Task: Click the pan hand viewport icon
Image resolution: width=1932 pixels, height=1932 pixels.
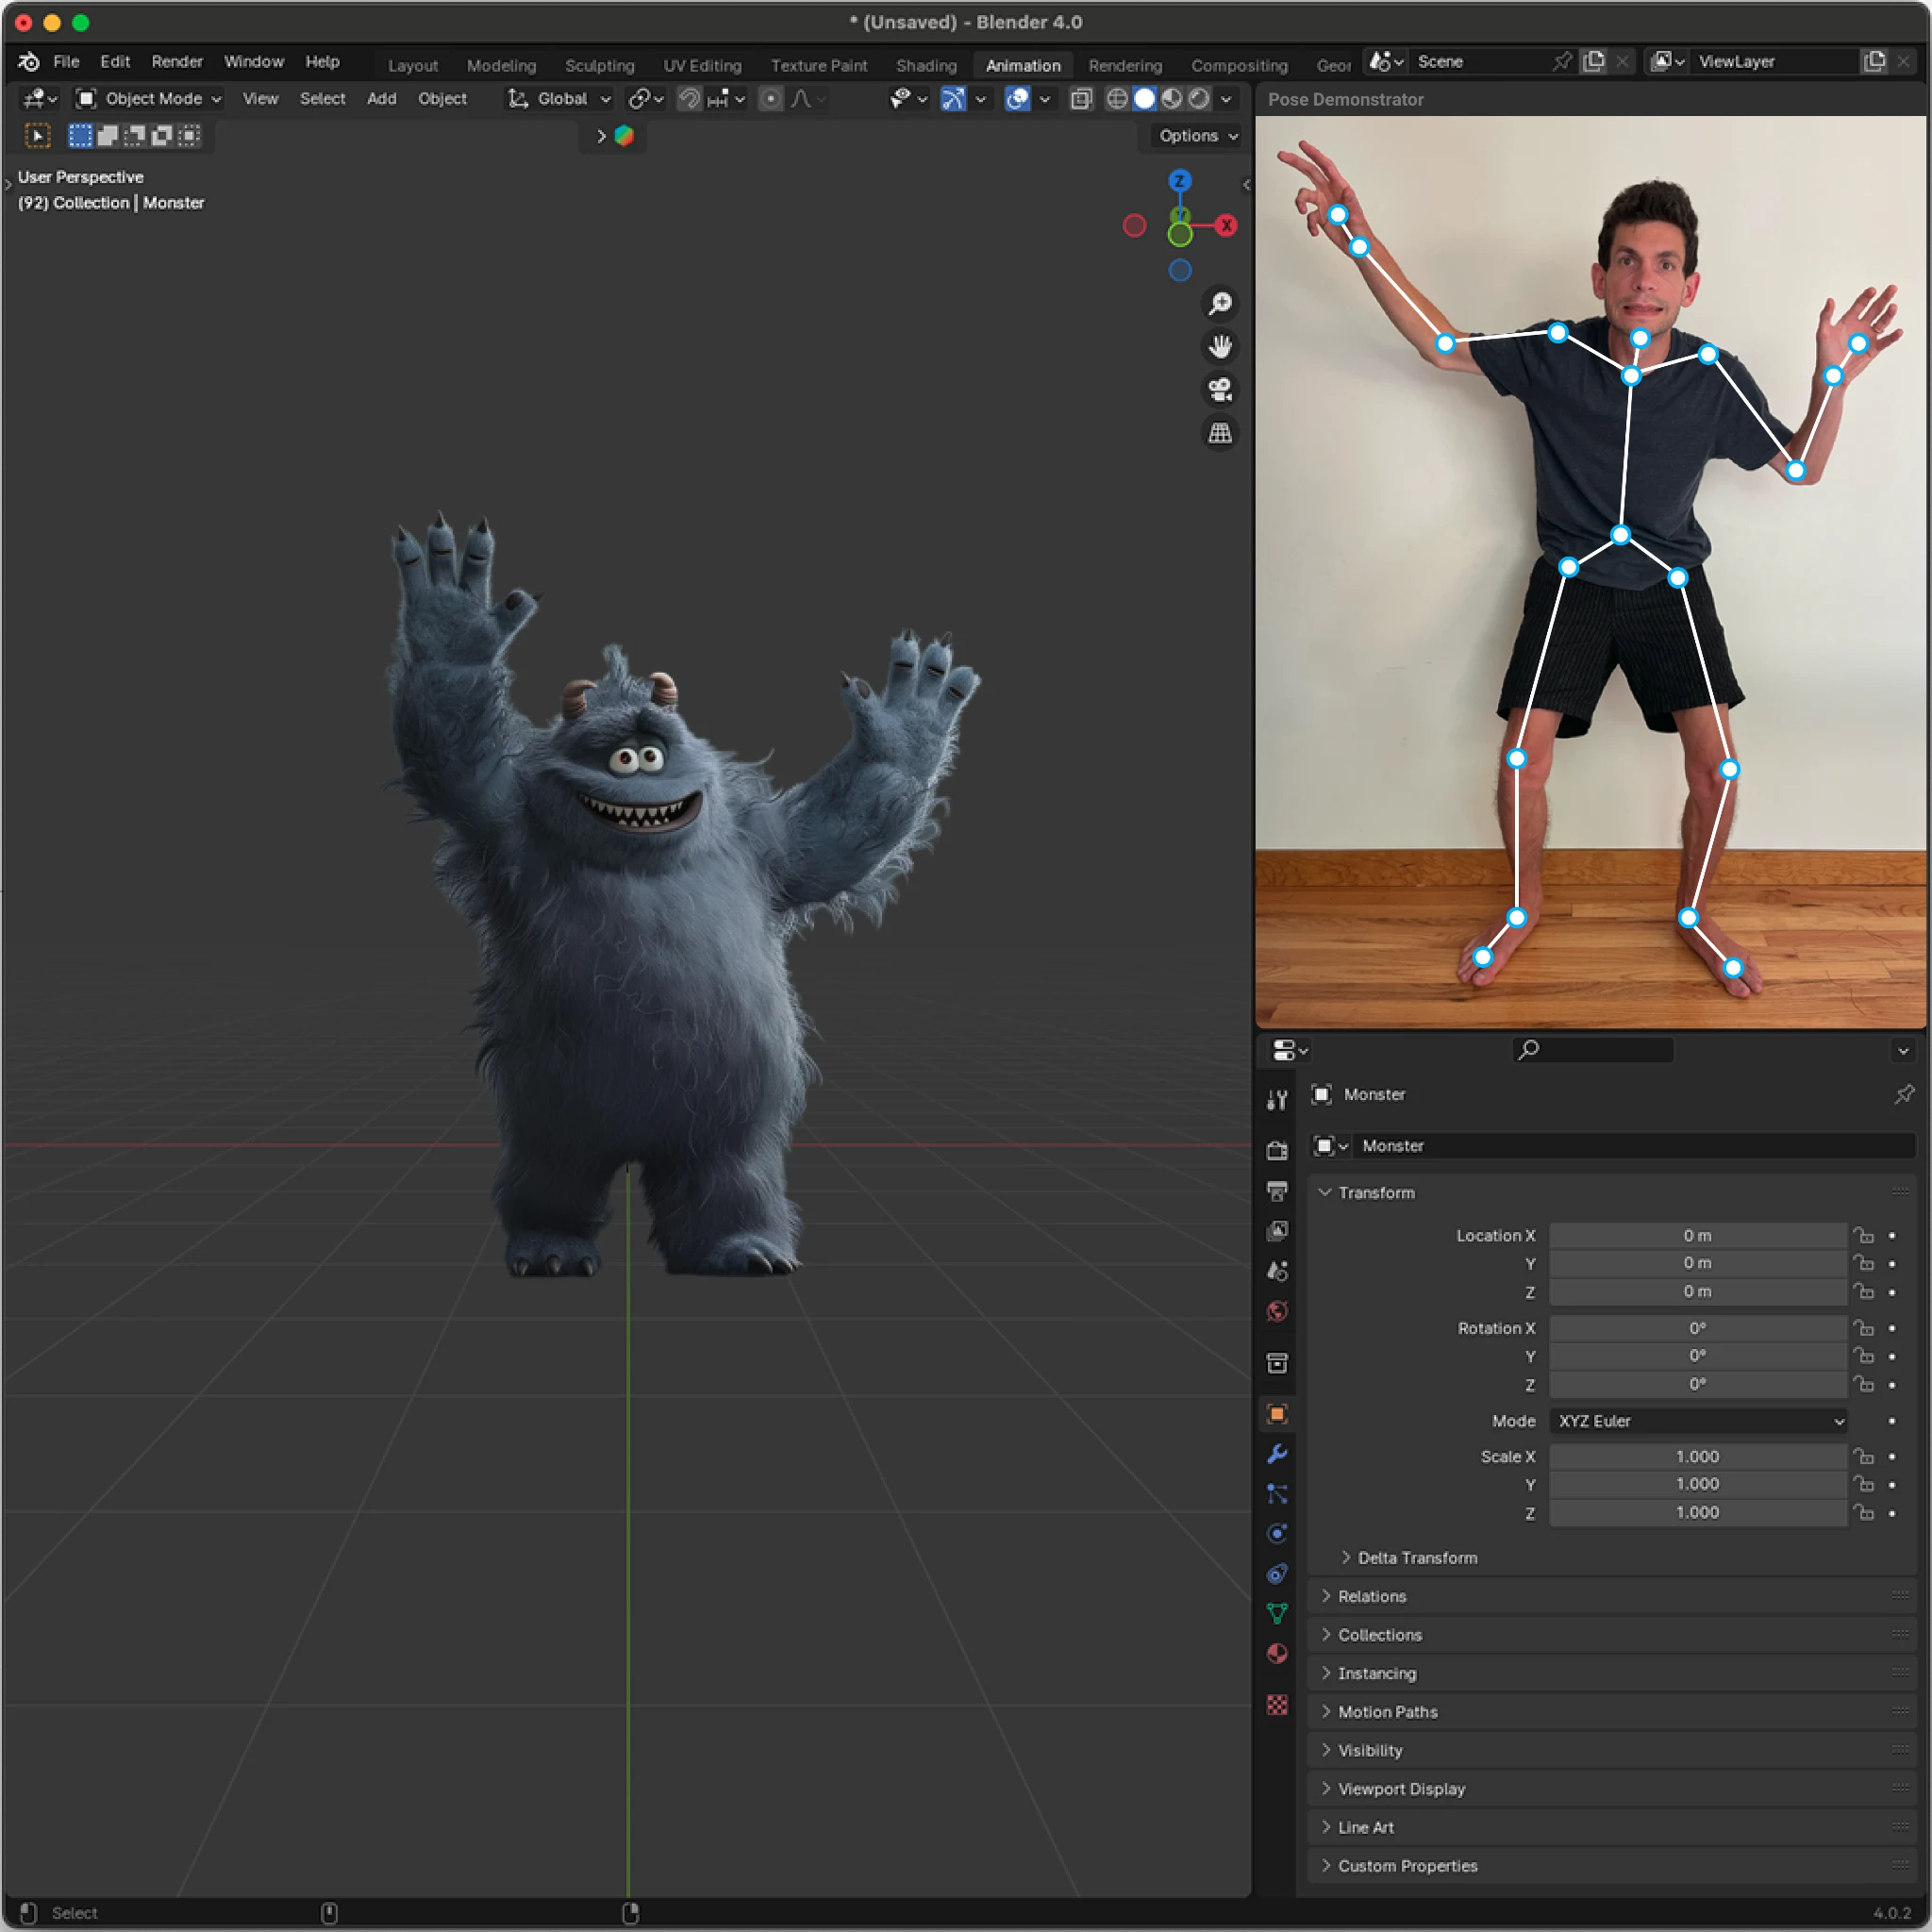Action: tap(1220, 347)
